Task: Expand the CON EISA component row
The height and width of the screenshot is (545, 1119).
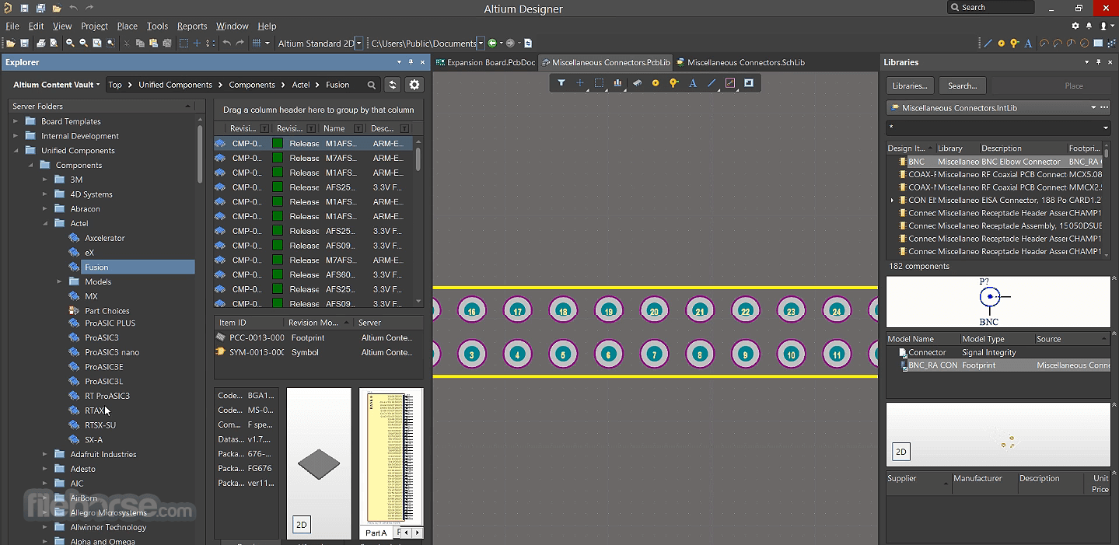Action: [x=893, y=201]
